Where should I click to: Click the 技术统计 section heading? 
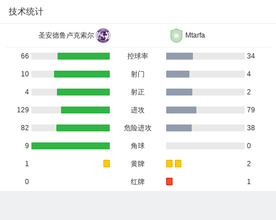point(26,12)
